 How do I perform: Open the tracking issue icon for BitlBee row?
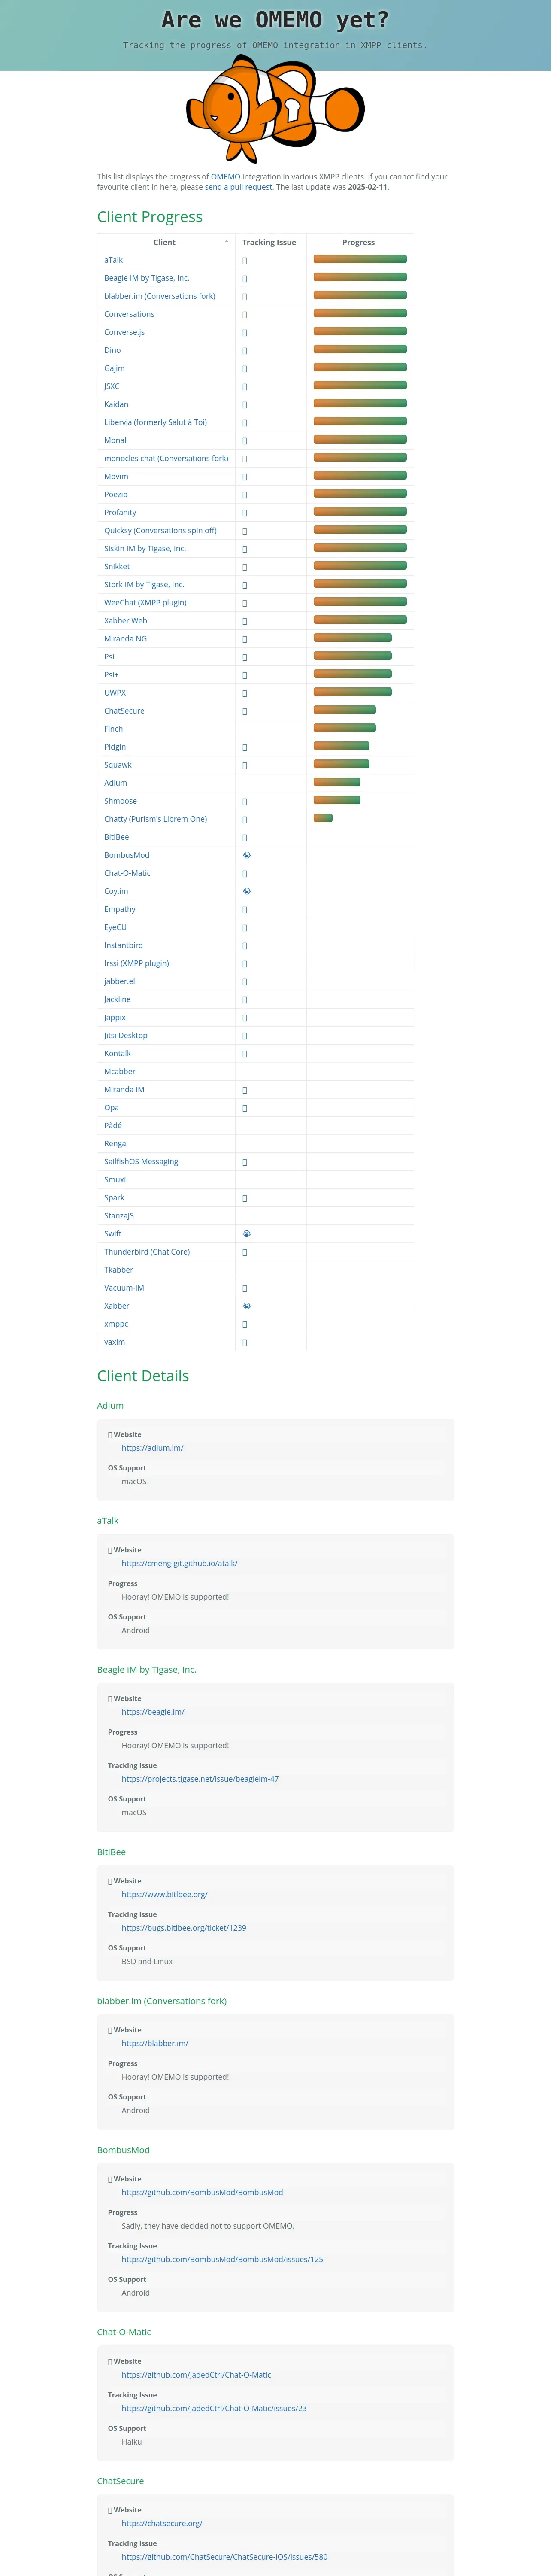pos(245,838)
